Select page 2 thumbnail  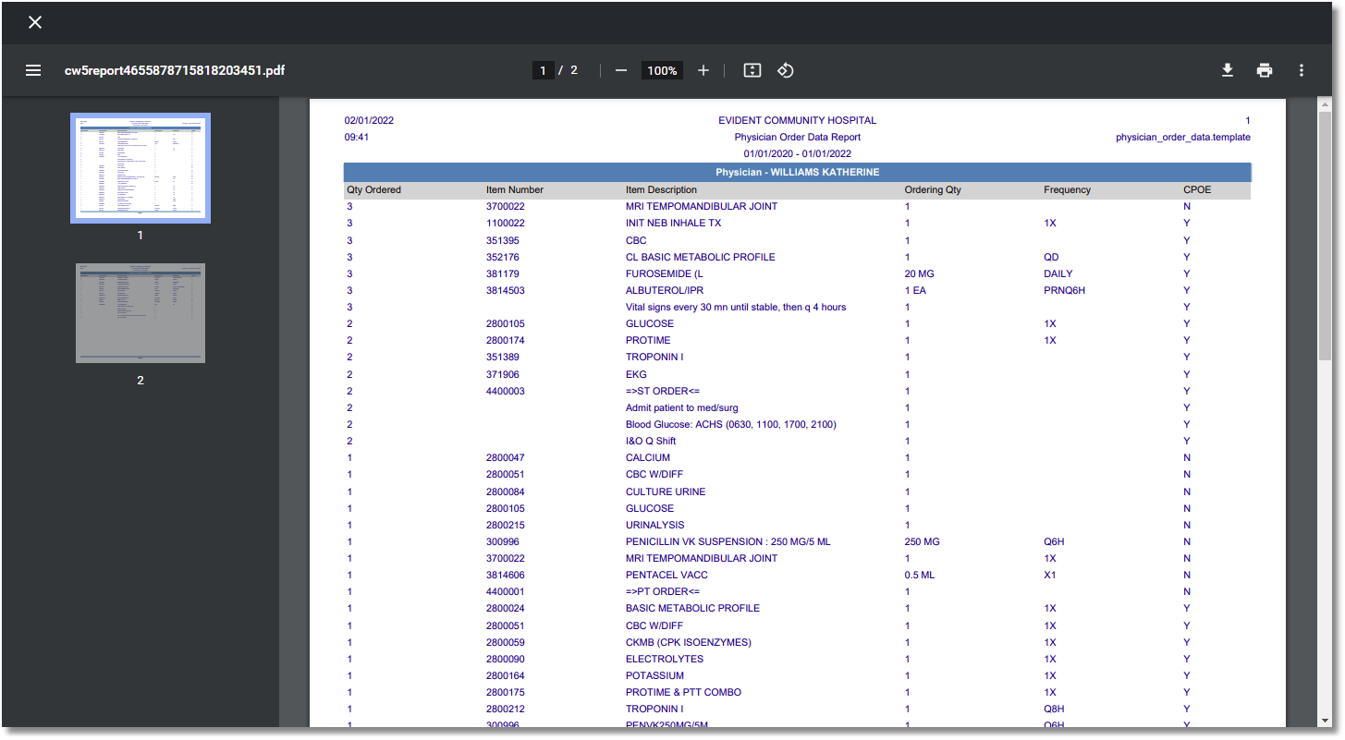coord(141,313)
